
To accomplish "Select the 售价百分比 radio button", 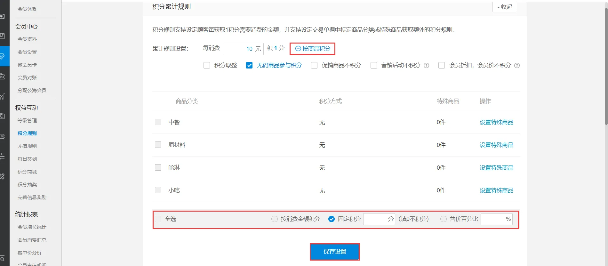I will [443, 219].
